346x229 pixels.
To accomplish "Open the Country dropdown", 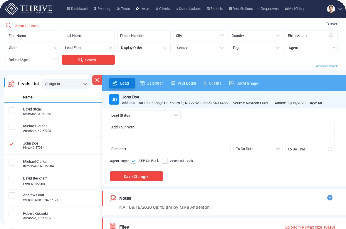I will 255,36.
